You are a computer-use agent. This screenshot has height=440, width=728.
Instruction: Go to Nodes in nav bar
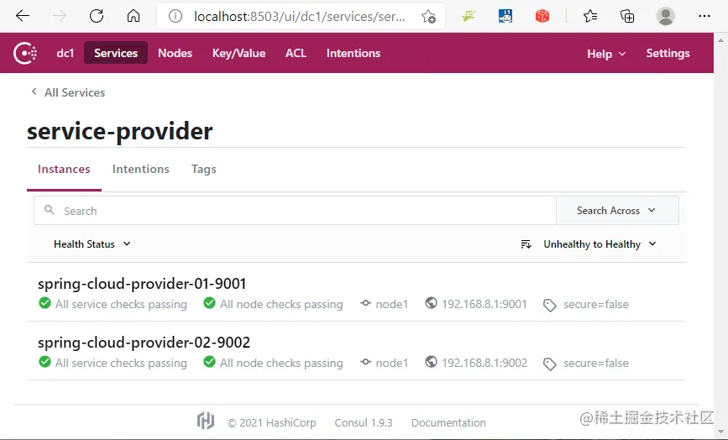[175, 53]
